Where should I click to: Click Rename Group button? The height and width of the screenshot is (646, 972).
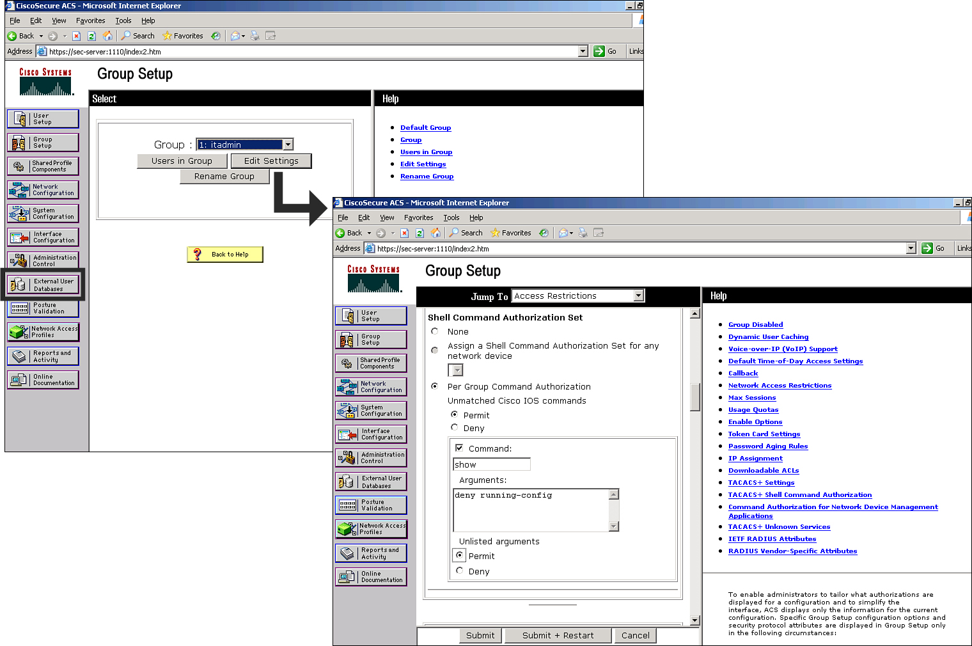[x=224, y=177]
